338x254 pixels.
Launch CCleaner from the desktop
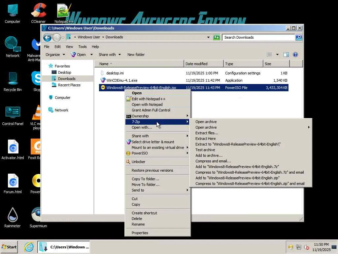click(38, 13)
